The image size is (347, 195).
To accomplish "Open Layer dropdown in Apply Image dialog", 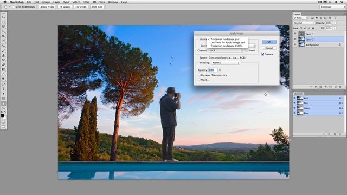I will (252, 45).
